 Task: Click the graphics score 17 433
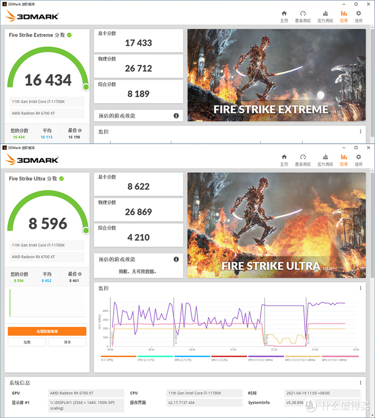pos(138,43)
